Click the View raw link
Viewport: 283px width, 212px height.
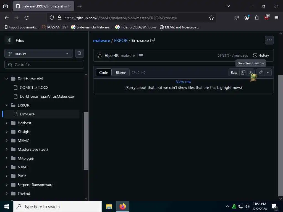184,82
